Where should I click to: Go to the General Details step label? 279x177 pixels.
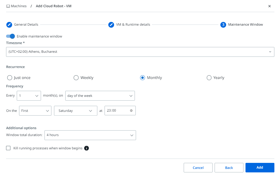tap(26, 25)
